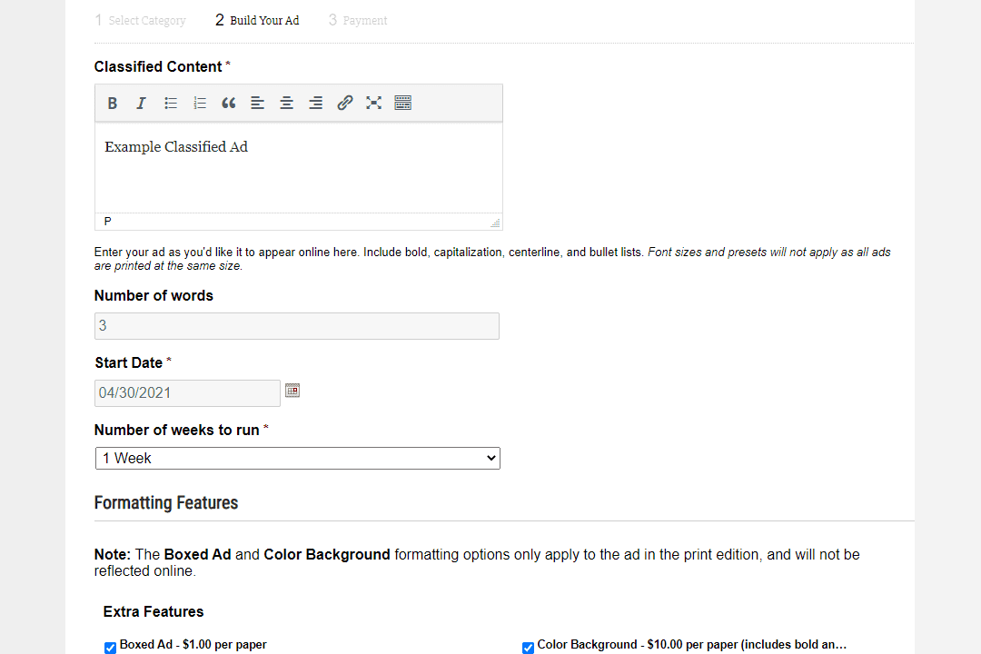
Task: Align text right in the editor
Action: (x=315, y=104)
